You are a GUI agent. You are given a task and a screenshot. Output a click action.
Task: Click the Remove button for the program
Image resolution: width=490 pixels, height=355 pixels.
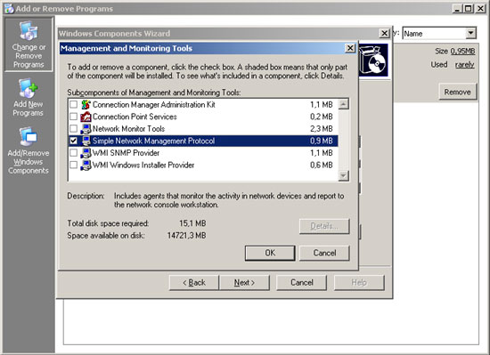pyautogui.click(x=458, y=92)
